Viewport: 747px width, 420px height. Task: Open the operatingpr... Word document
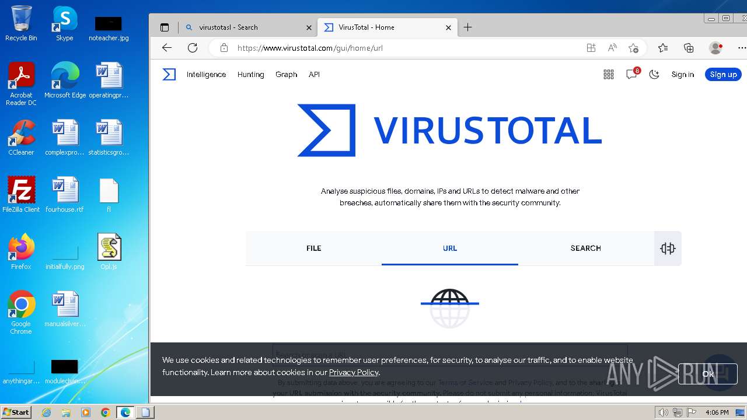(x=109, y=80)
